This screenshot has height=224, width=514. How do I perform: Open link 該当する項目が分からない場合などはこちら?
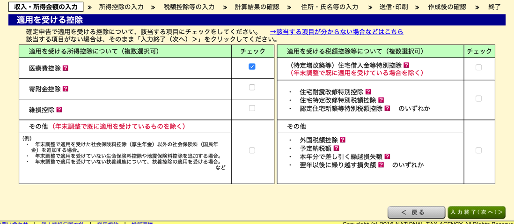point(337,32)
